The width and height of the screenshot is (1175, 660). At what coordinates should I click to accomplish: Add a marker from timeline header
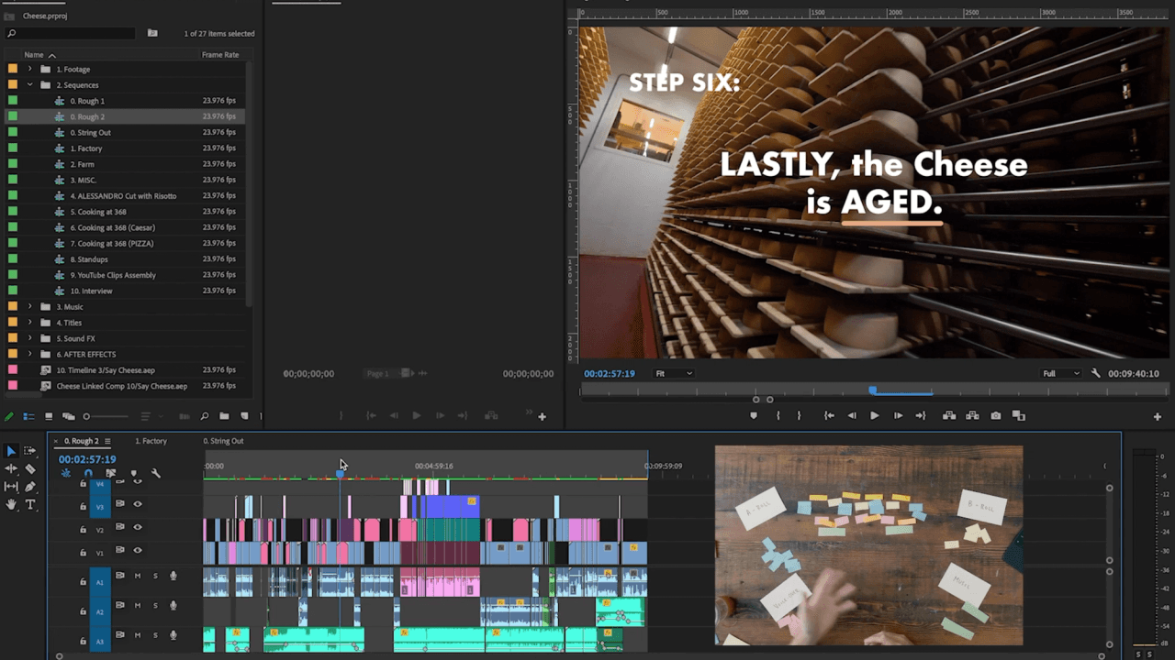[134, 473]
